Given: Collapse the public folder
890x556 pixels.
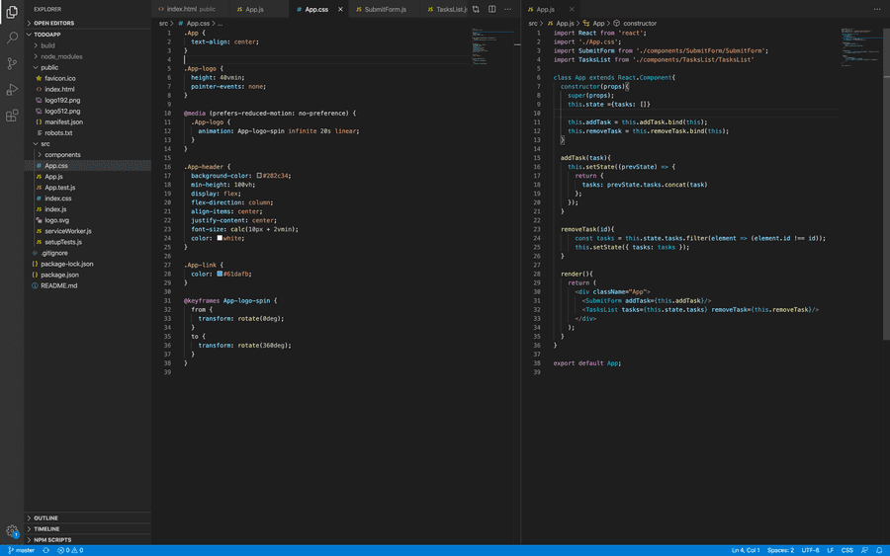Looking at the screenshot, I should 49,67.
